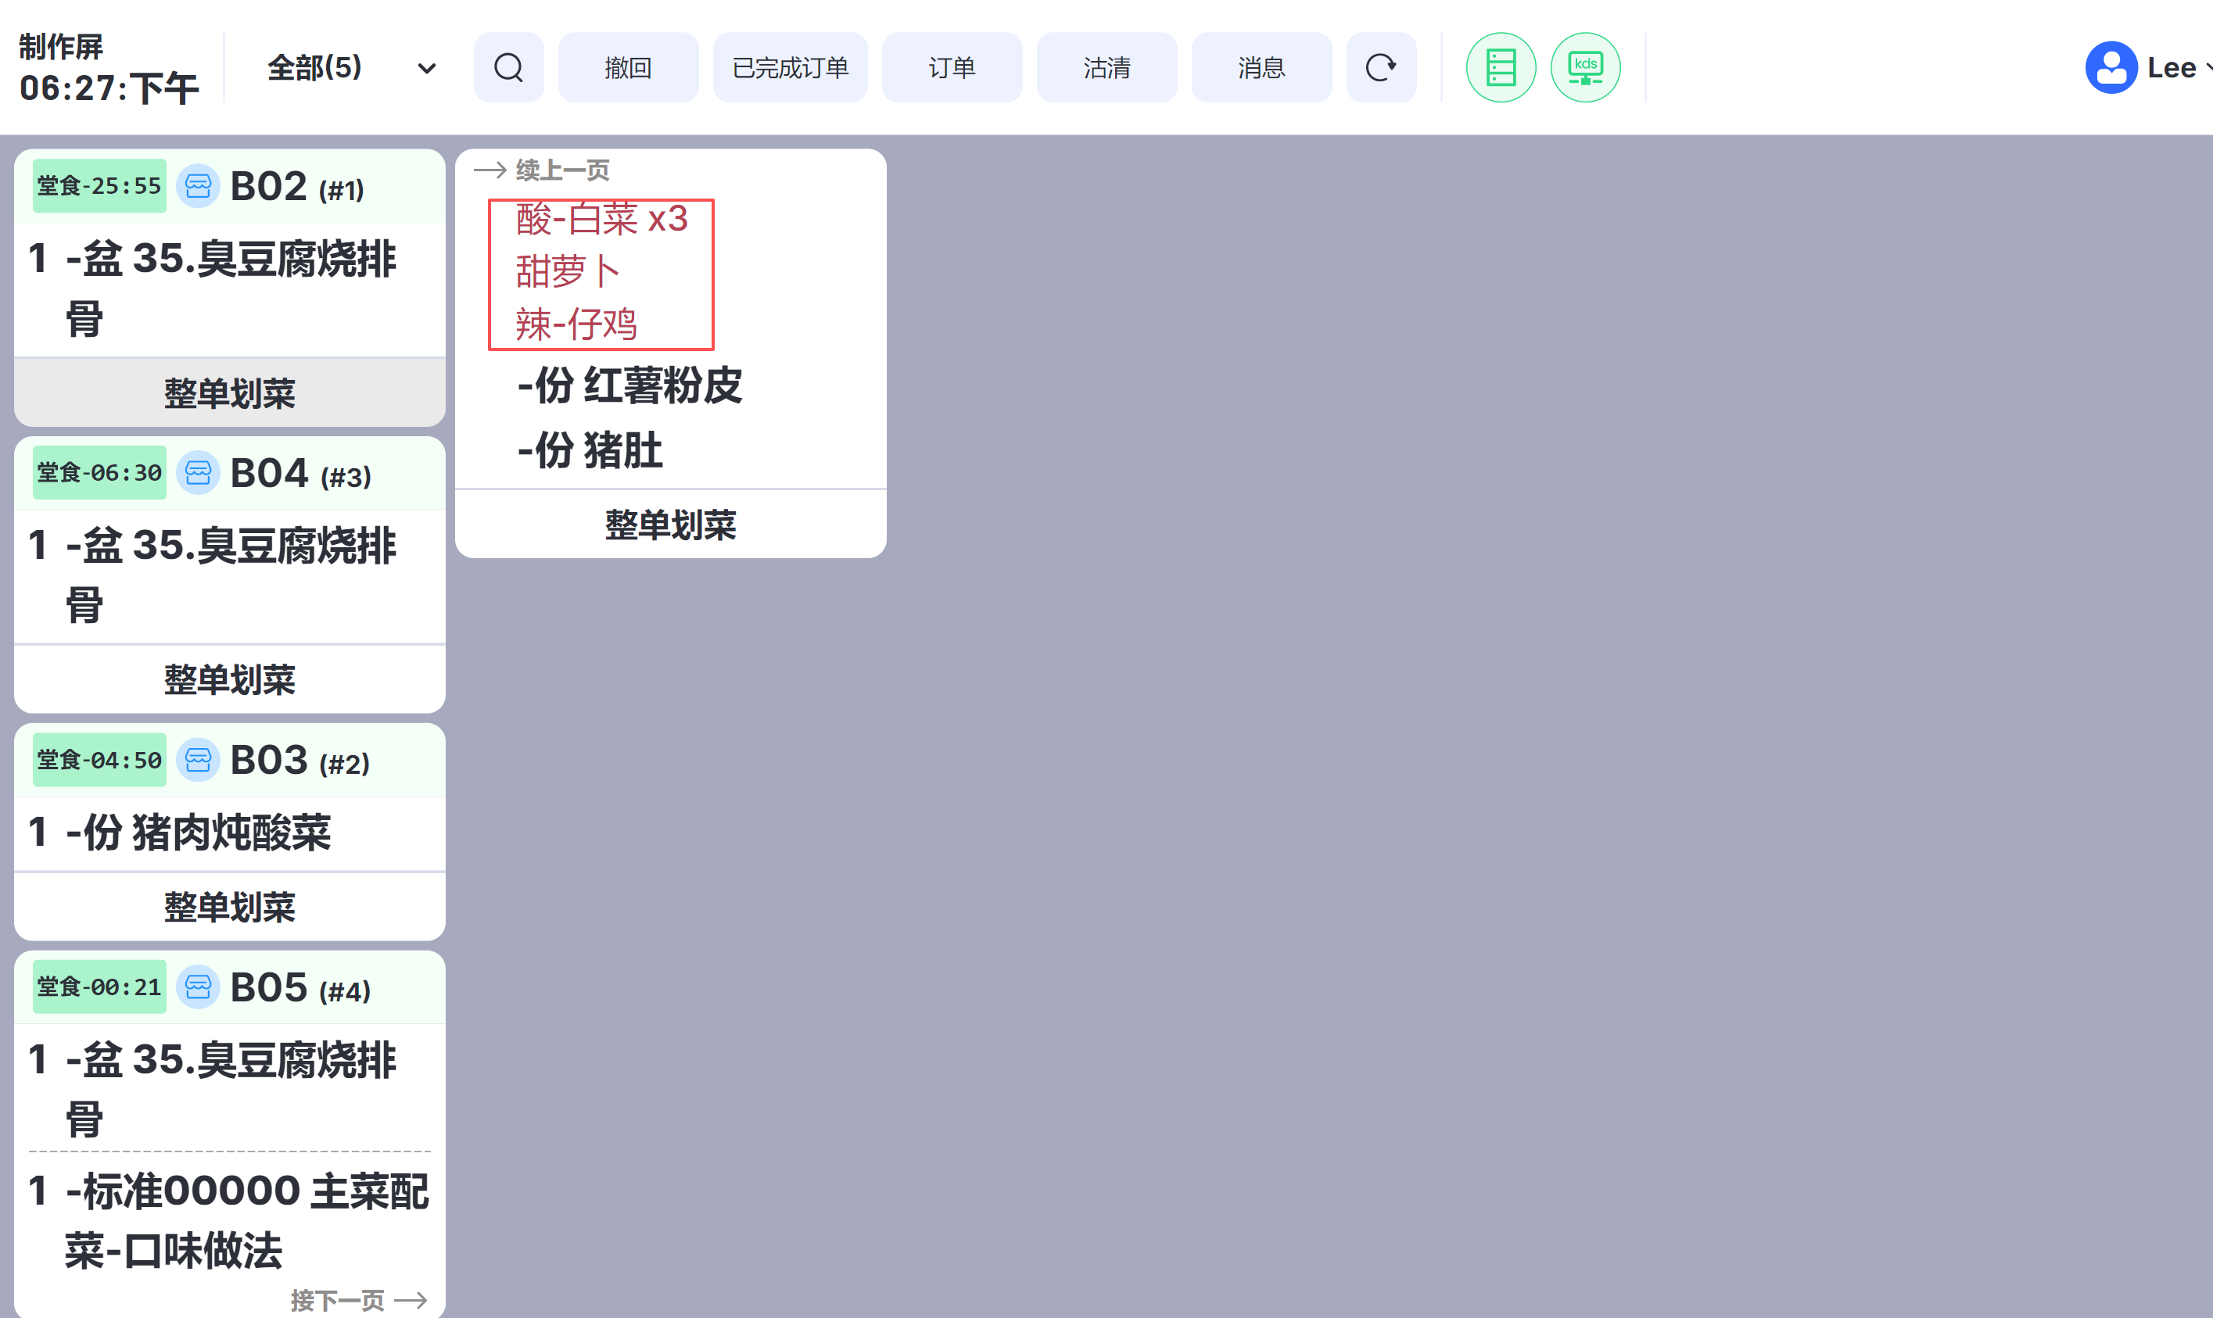Click the search magnifier icon
The width and height of the screenshot is (2213, 1318).
pyautogui.click(x=508, y=67)
